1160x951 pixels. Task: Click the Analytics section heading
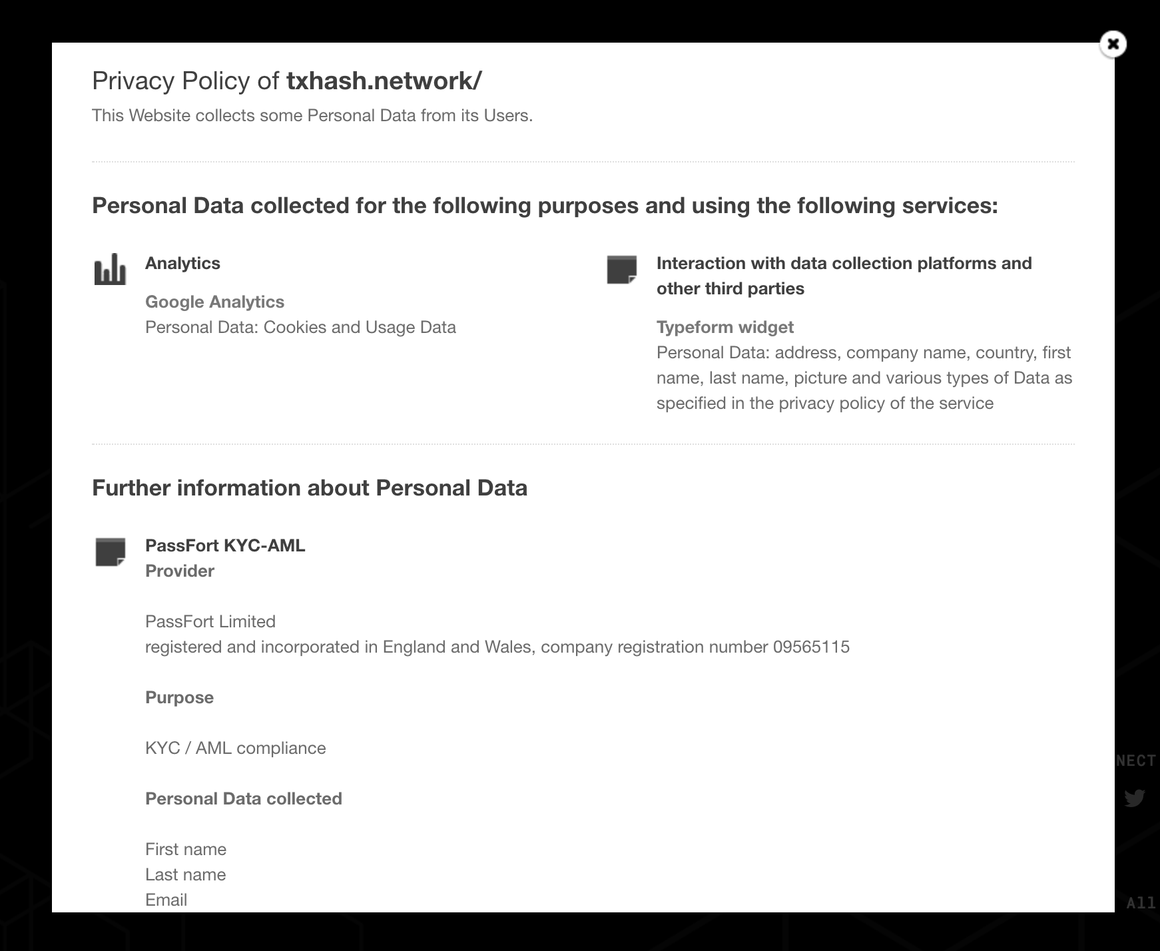click(182, 263)
